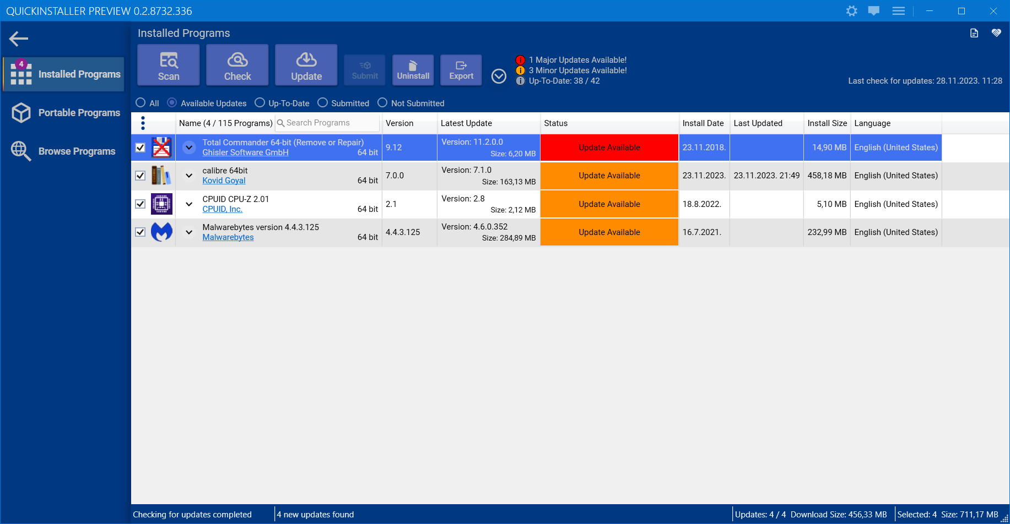Focus the Search Programs field
The image size is (1010, 524).
pos(327,123)
